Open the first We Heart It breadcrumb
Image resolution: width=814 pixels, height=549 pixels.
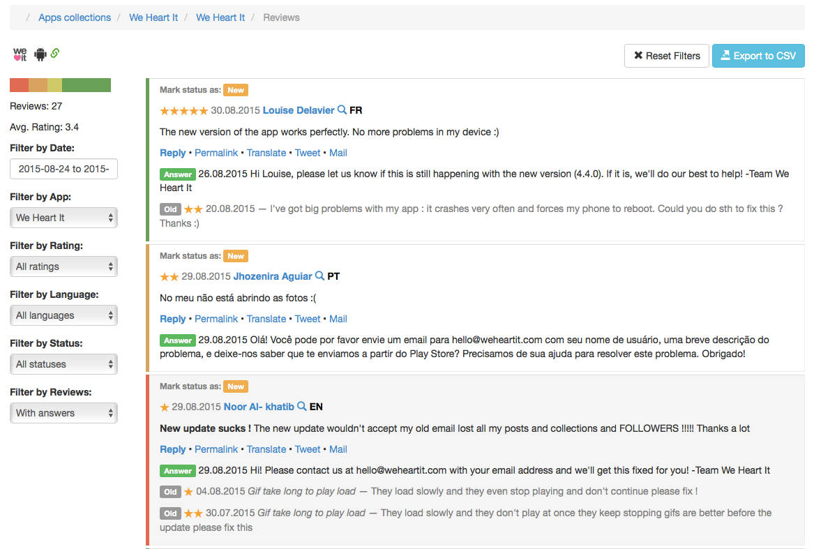[x=153, y=17]
